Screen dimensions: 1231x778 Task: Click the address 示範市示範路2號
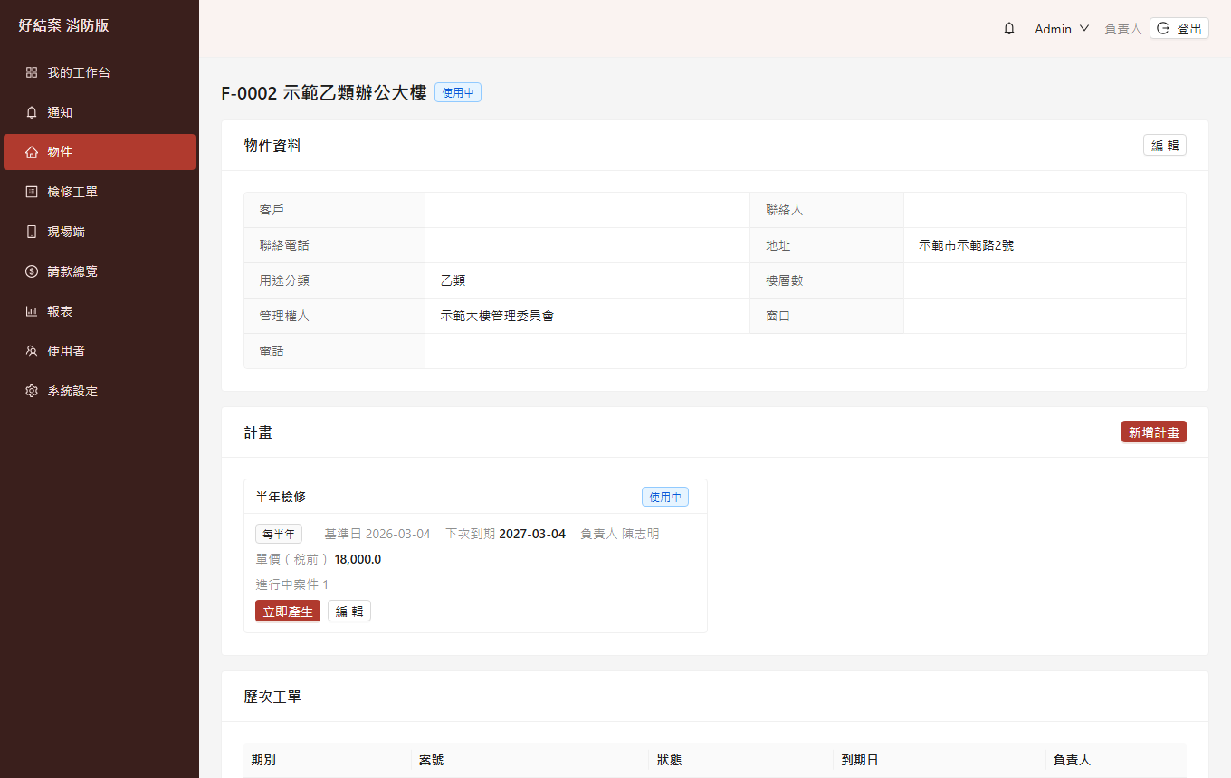pyautogui.click(x=966, y=245)
